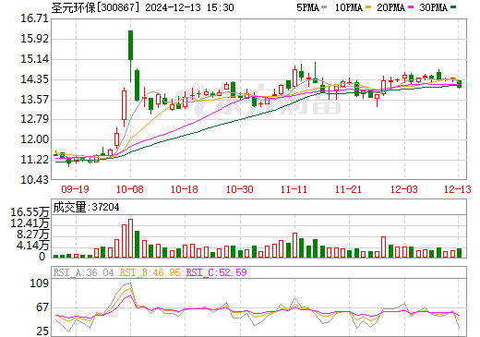Image resolution: width=480 pixels, height=337 pixels.
Task: Click the 12.00 price axis label
Action: pyautogui.click(x=35, y=139)
